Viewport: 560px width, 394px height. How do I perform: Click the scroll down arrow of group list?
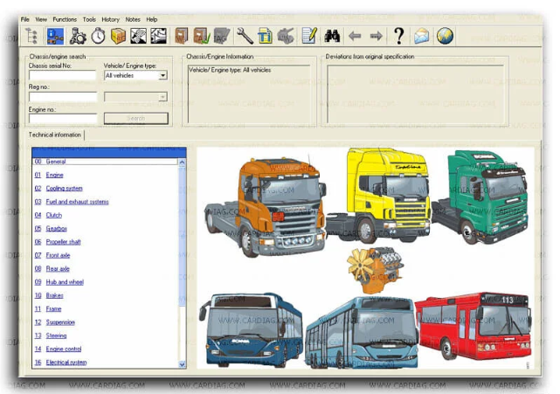point(182,363)
